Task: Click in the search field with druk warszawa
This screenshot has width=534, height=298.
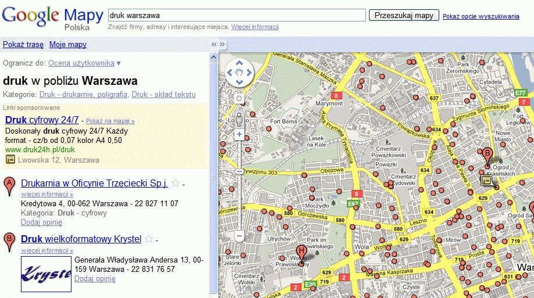Action: (236, 15)
